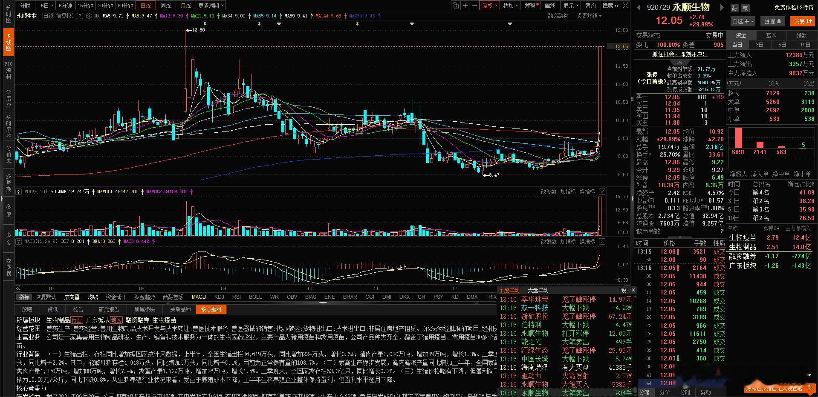The width and height of the screenshot is (818, 397).
Task: Open F10资料 in left sidebar
Action: tap(9, 70)
